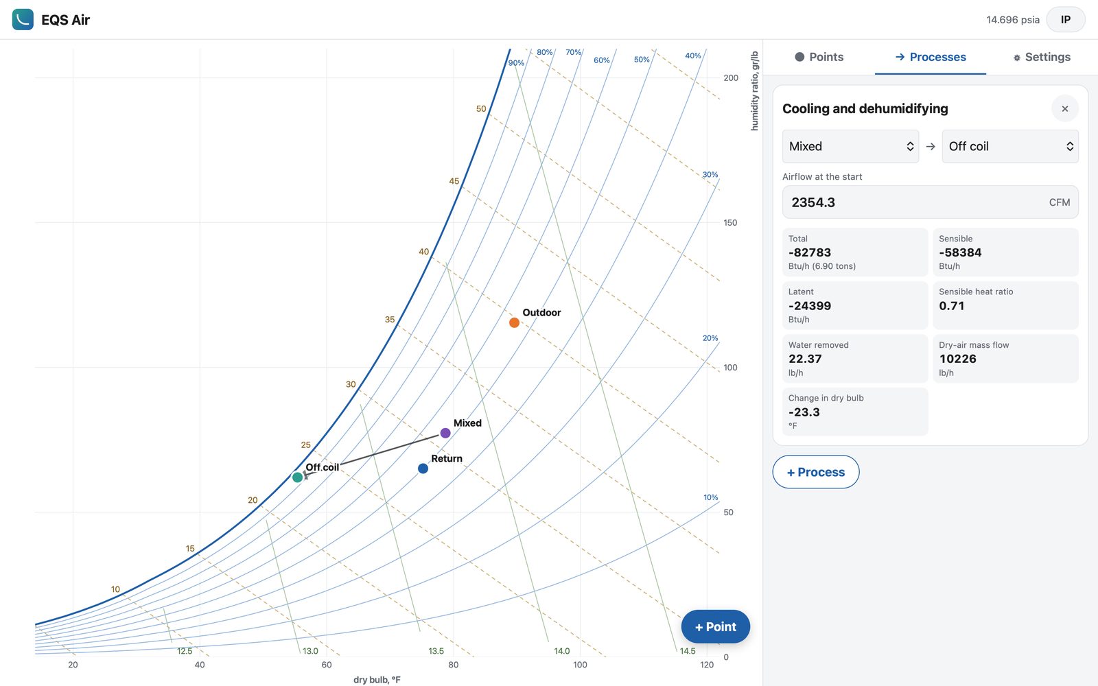Open the Settings tab
This screenshot has height=686, width=1098.
click(x=1042, y=57)
